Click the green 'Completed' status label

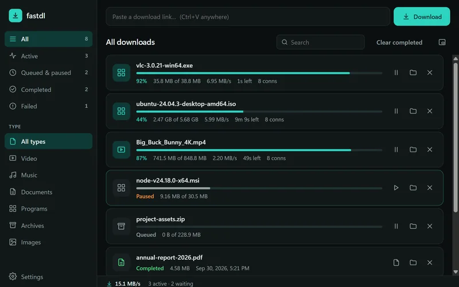[x=150, y=268]
